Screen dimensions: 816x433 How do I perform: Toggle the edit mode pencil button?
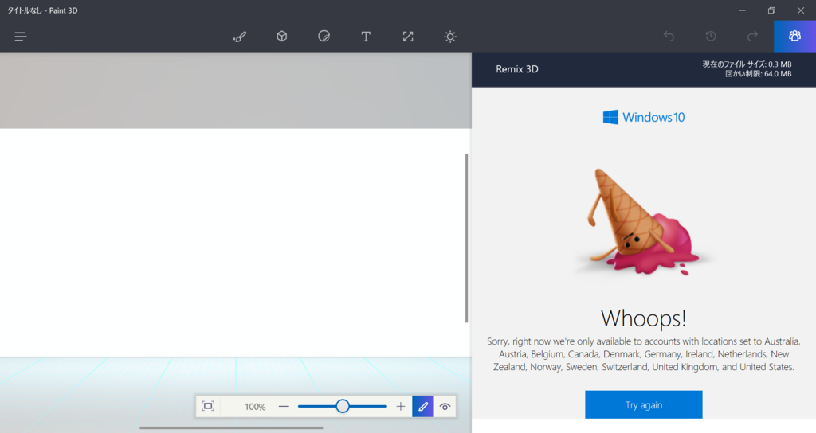423,406
